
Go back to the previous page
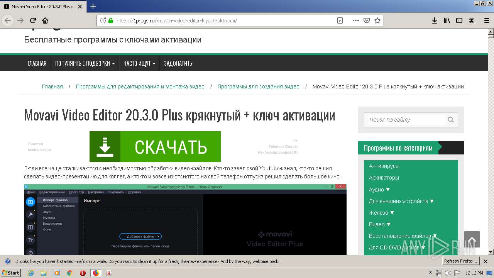click(x=8, y=20)
